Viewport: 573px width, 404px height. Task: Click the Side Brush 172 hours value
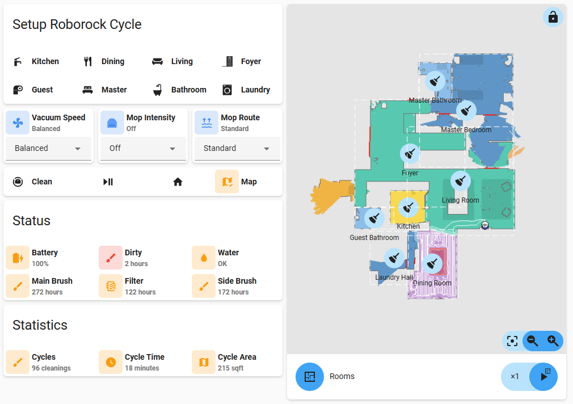(233, 292)
